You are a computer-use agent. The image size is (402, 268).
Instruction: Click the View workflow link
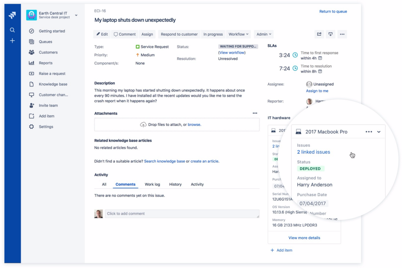[x=232, y=53]
